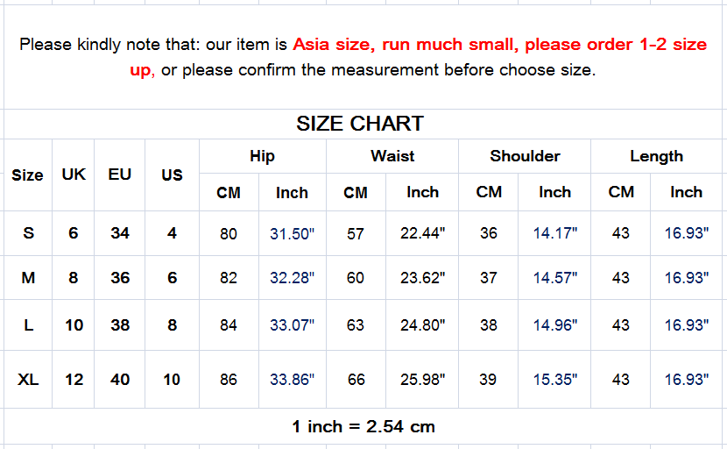Click the "Length" column group header
Screen dimensions: 727x449
tap(656, 156)
